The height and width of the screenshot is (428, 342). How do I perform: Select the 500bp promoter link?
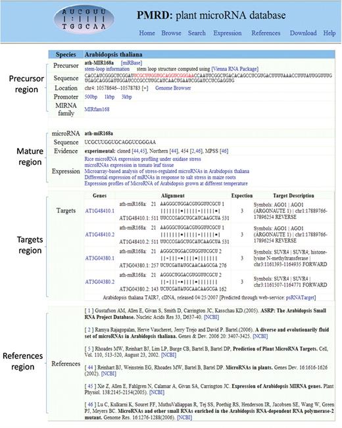[x=91, y=97]
